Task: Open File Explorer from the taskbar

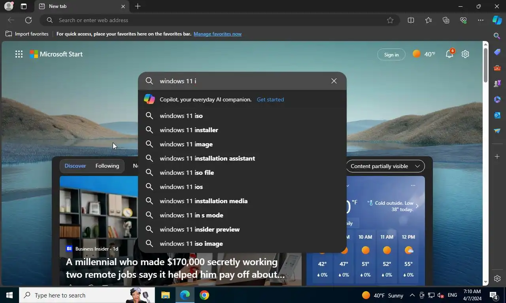Action: (x=165, y=295)
